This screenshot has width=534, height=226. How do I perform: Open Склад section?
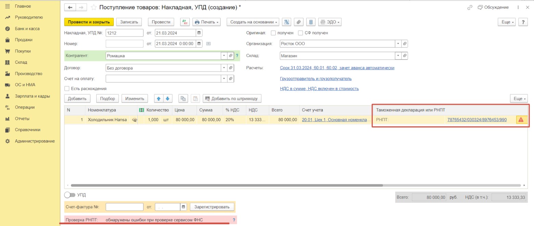coord(21,62)
